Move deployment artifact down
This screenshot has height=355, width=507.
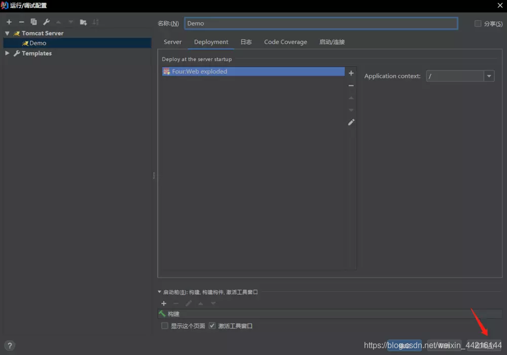351,110
